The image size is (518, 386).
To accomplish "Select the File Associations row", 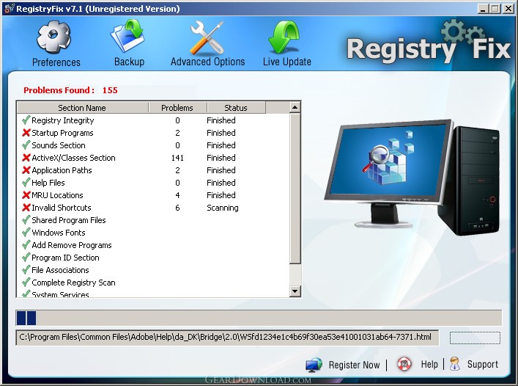I will (153, 270).
